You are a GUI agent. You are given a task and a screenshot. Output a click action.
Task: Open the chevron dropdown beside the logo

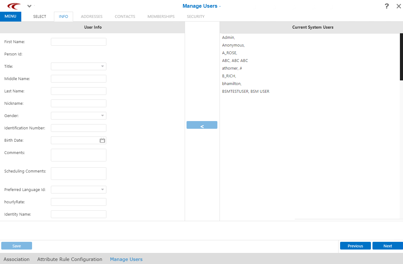[x=29, y=6]
